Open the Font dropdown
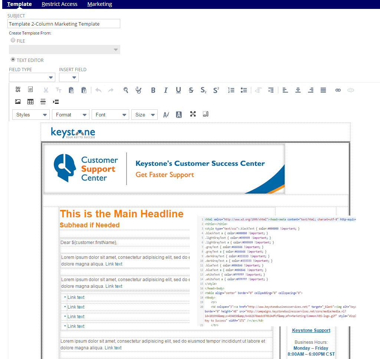This screenshot has height=359, width=380. (x=111, y=115)
